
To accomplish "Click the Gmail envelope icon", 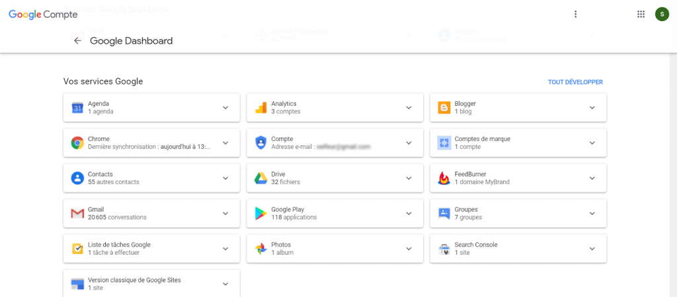I will 77,213.
